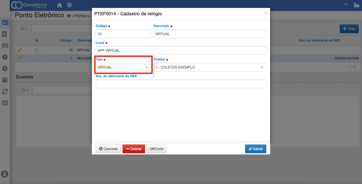Open the user profile icon at bottom
This screenshot has width=362, height=184.
[5, 174]
